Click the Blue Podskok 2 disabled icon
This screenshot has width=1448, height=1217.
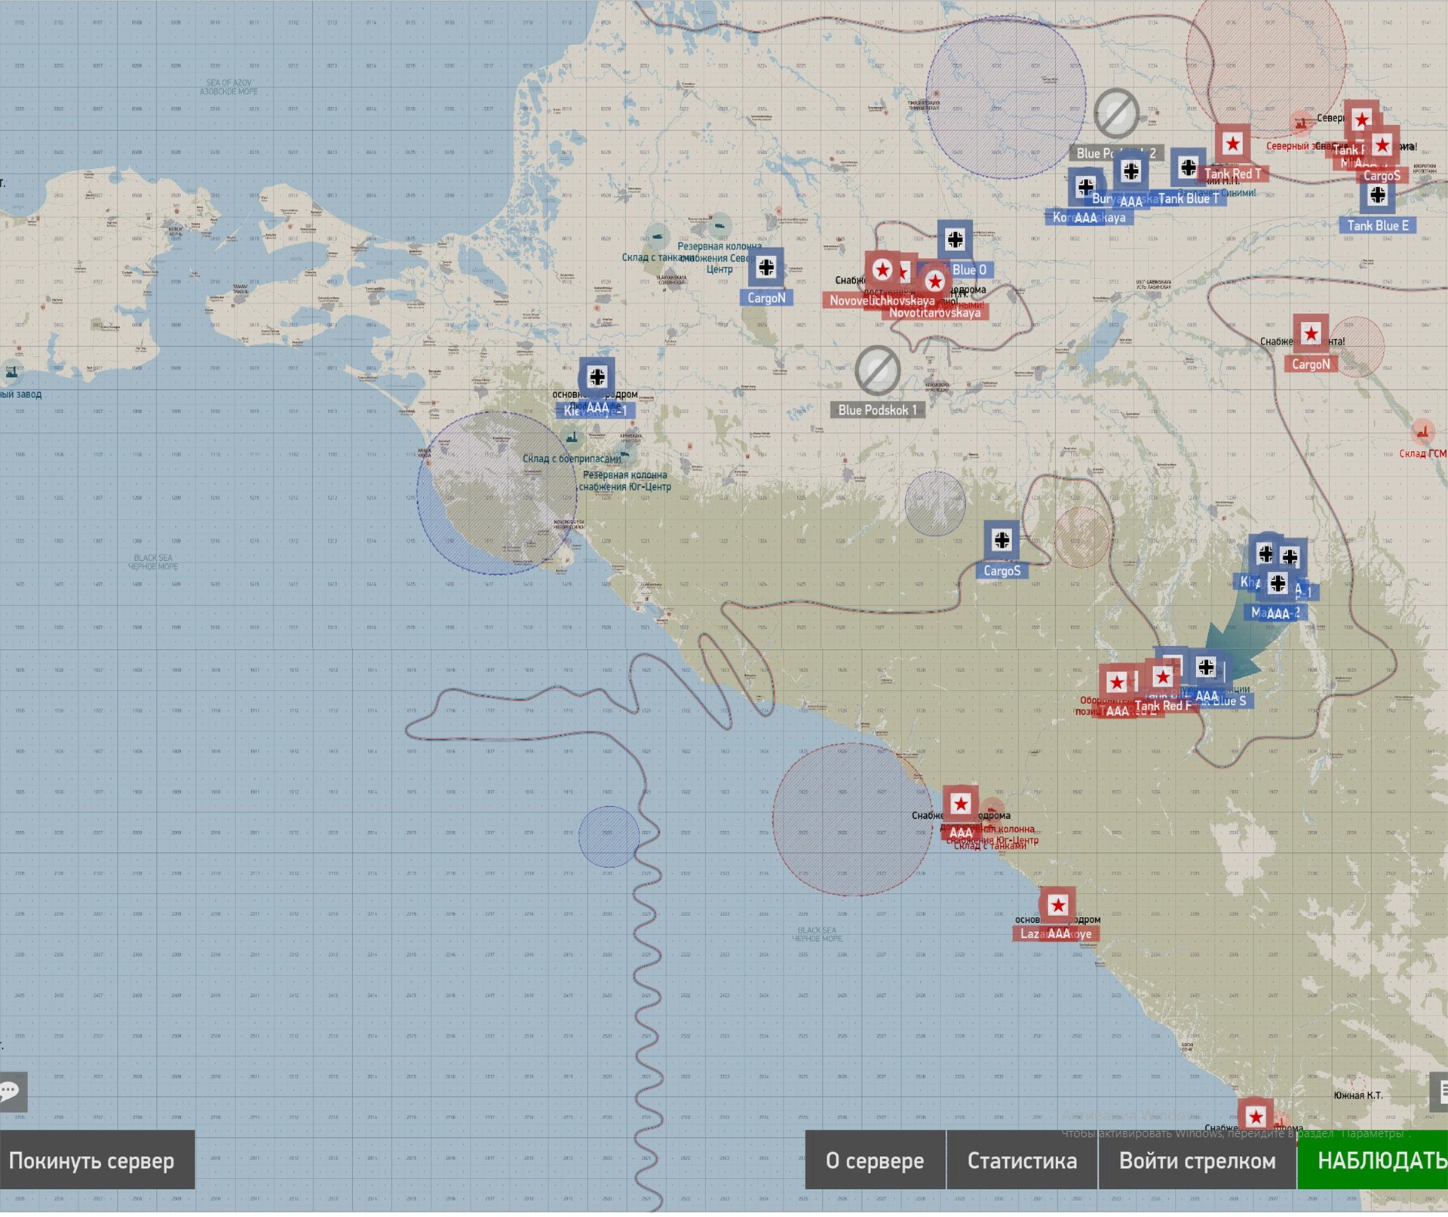click(1116, 114)
